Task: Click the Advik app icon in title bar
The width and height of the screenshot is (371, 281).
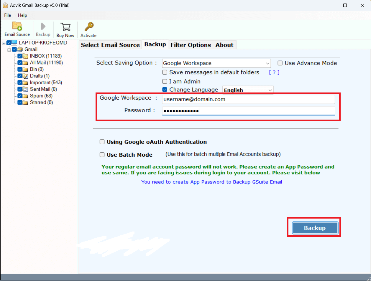Action: click(5, 5)
